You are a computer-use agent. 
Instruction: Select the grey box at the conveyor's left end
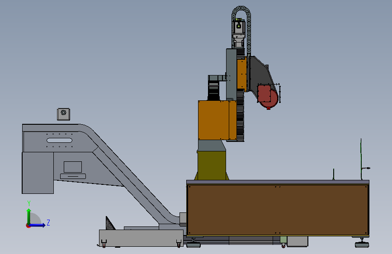point(38,173)
